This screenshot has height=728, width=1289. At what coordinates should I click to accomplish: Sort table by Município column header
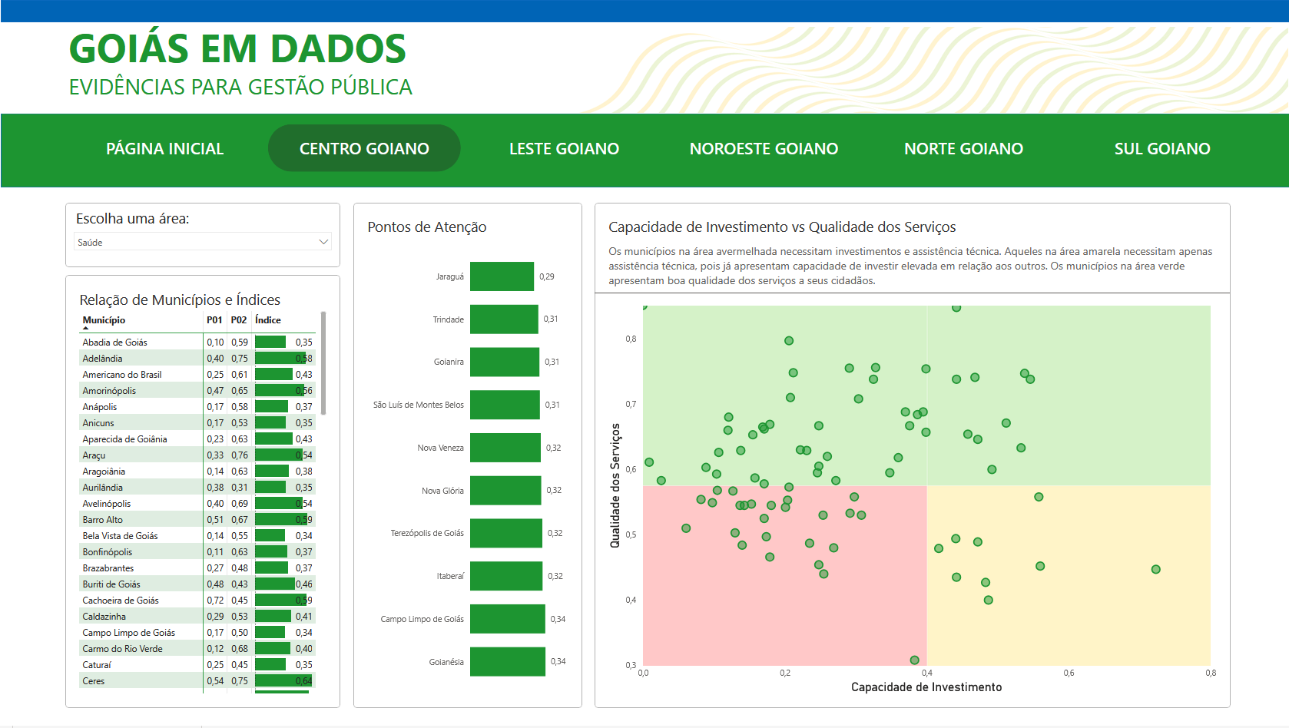(104, 320)
